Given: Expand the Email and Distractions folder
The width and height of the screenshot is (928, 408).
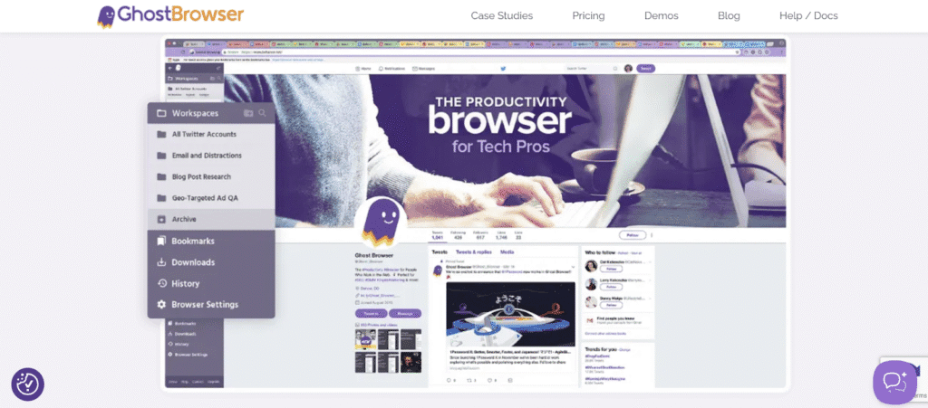Looking at the screenshot, I should tap(207, 156).
